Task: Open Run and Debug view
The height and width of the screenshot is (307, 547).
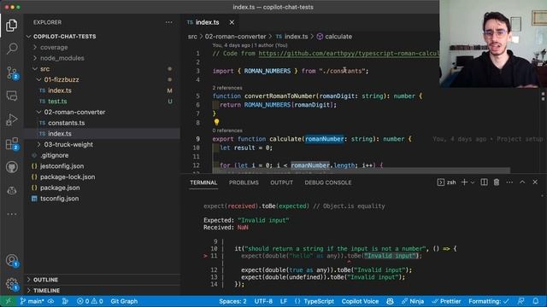Action: click(x=11, y=119)
